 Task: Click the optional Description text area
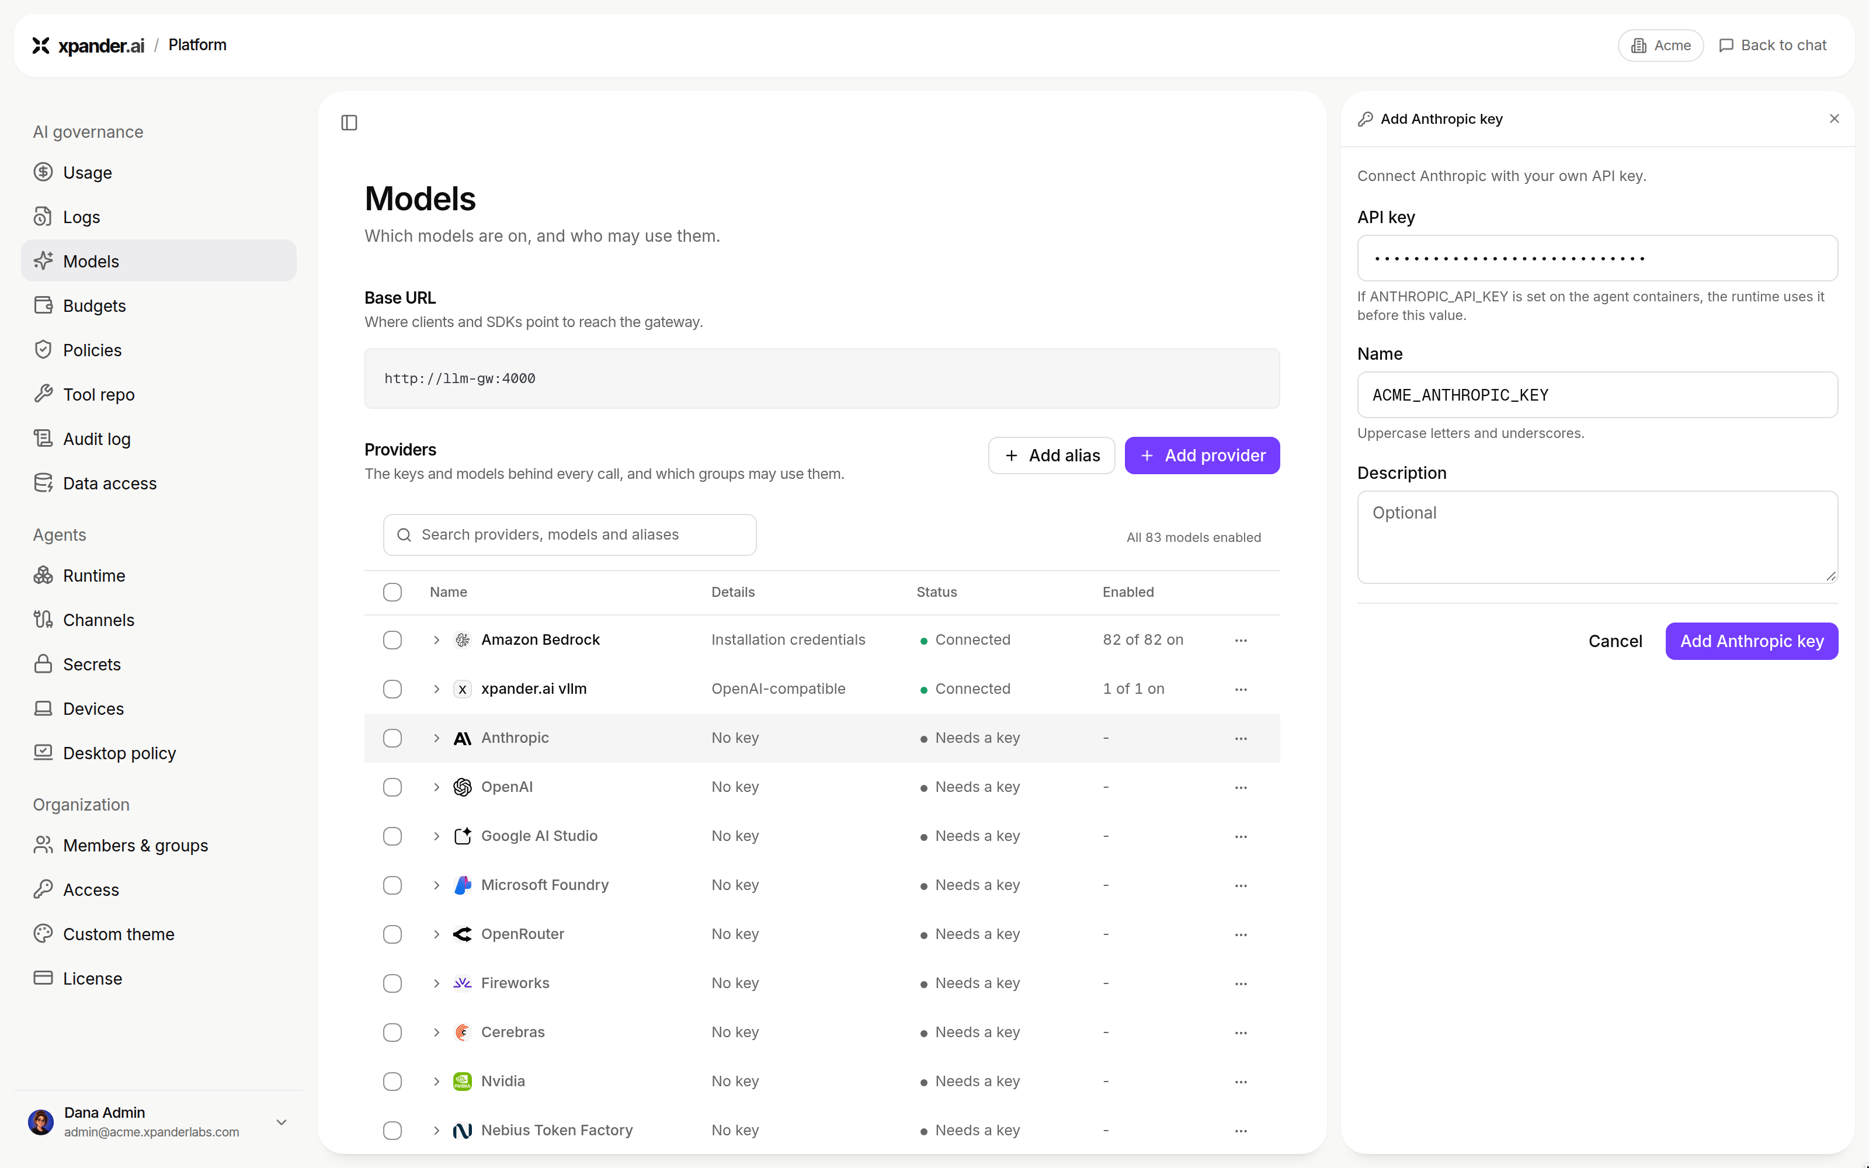coord(1597,537)
